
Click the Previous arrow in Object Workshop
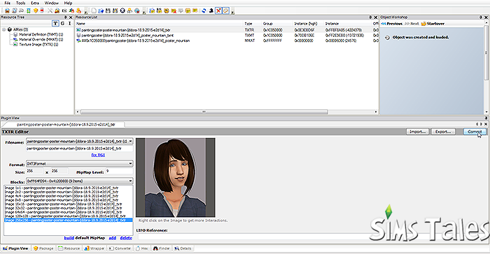384,24
